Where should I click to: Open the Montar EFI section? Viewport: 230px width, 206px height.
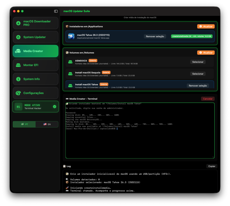coord(36,65)
